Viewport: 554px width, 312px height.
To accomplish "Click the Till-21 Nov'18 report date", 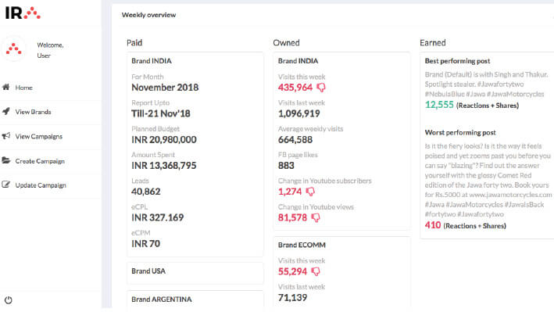I will (x=161, y=113).
